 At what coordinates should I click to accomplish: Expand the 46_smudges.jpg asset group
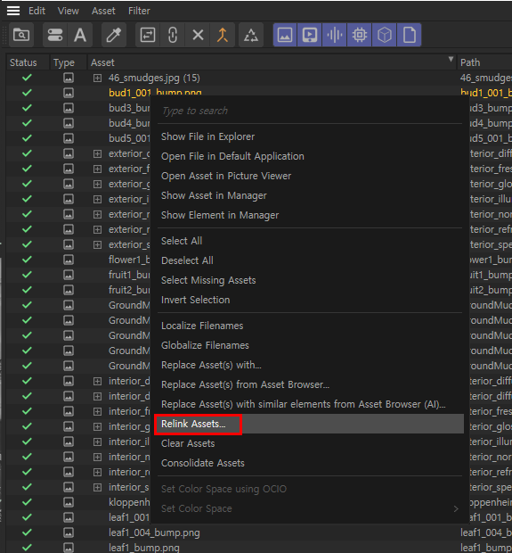tap(98, 78)
